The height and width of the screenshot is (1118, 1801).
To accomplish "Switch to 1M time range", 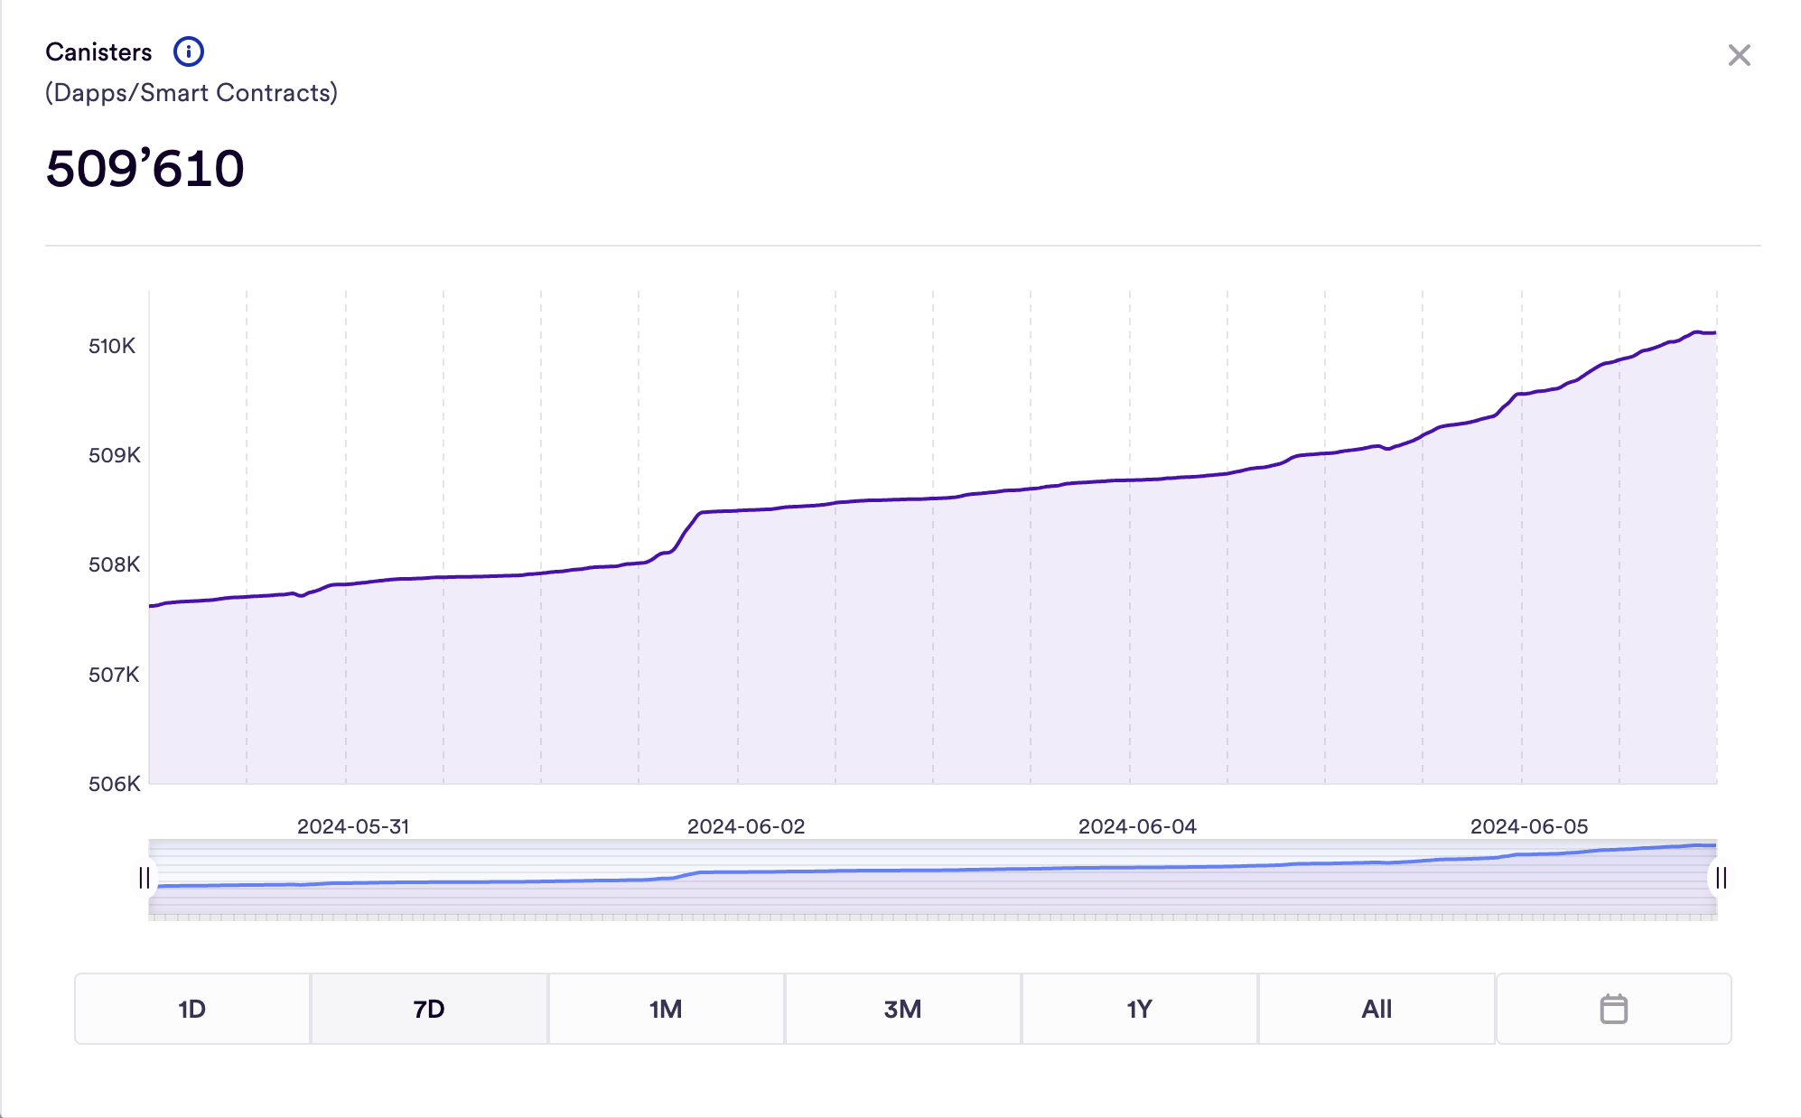I will [666, 1009].
